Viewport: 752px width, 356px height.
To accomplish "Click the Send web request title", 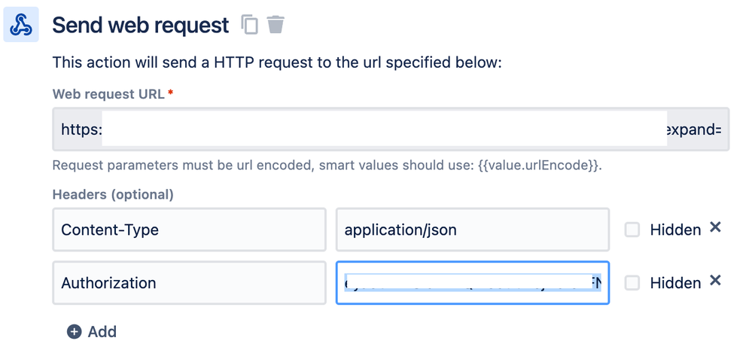I will coord(141,25).
